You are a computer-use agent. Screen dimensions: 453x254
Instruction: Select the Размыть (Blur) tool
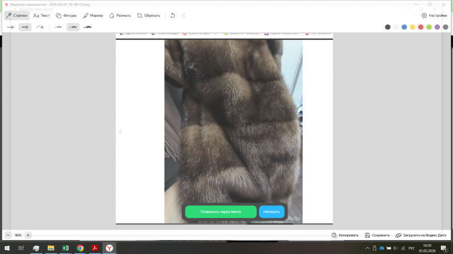120,16
